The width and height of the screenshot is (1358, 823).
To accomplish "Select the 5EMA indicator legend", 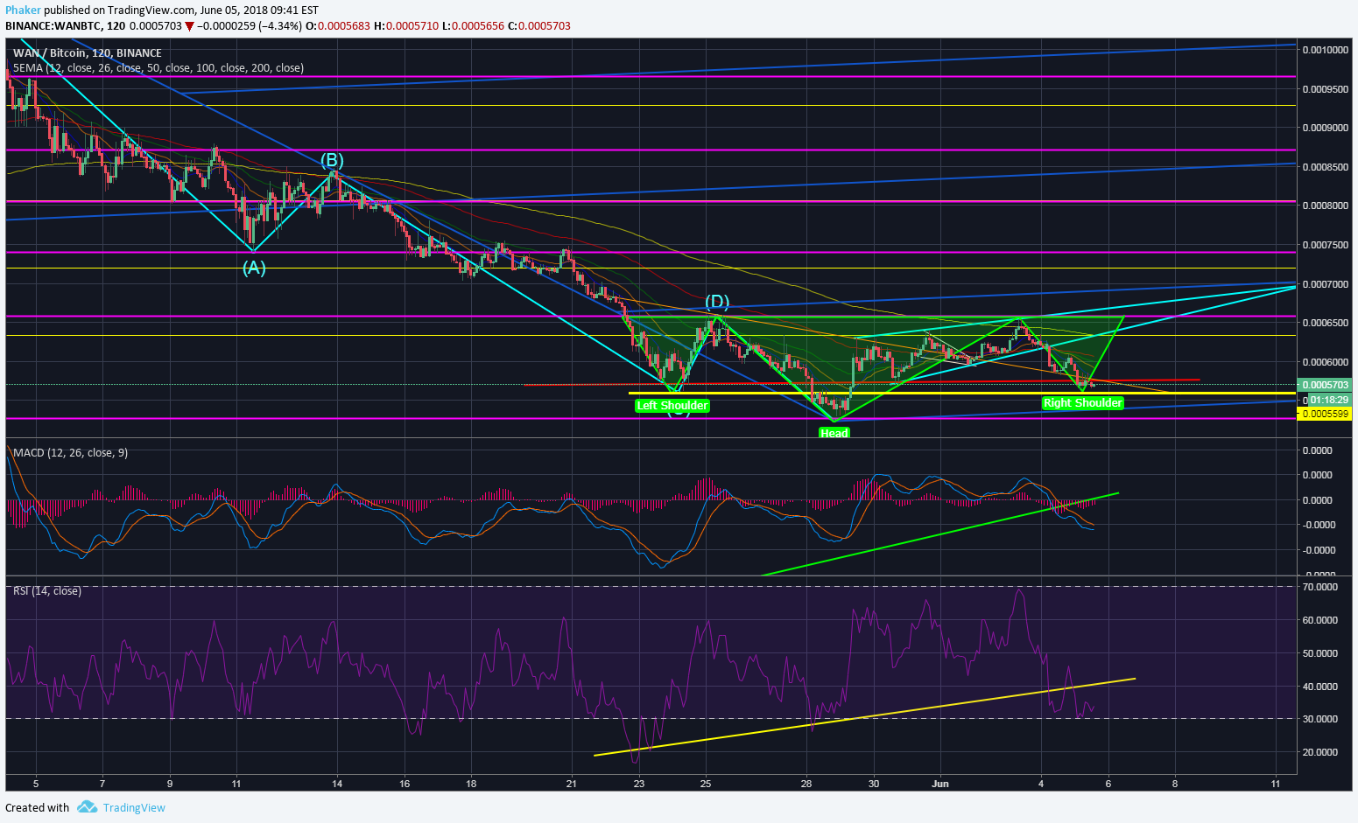I will coord(158,67).
